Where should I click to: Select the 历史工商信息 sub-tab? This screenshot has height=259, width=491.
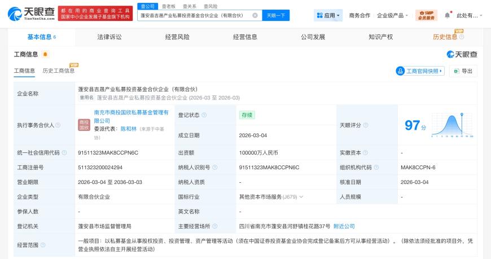pos(59,71)
